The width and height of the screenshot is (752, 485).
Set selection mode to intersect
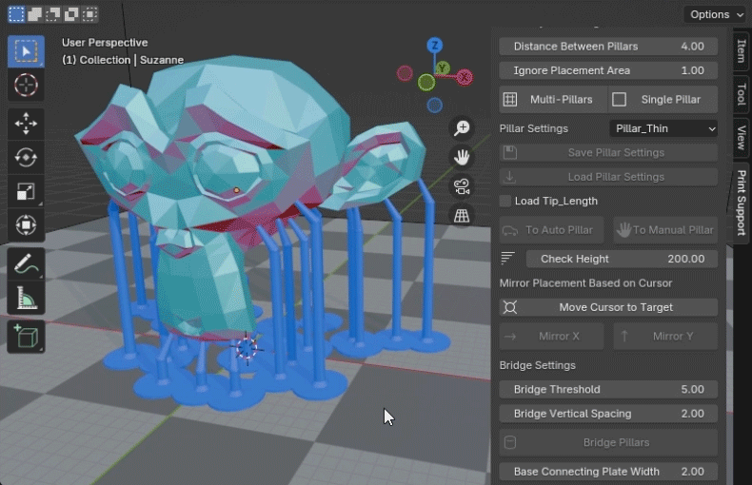pyautogui.click(x=89, y=14)
